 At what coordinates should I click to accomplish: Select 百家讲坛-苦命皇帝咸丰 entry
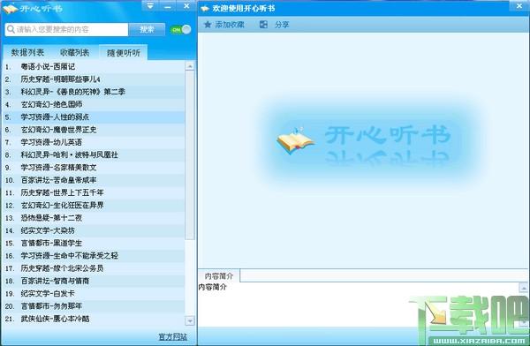pyautogui.click(x=95, y=180)
